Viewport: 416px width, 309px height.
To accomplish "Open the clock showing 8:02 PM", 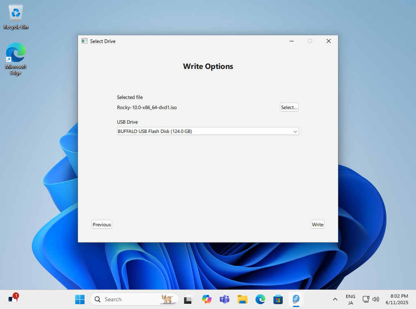I will click(x=397, y=299).
